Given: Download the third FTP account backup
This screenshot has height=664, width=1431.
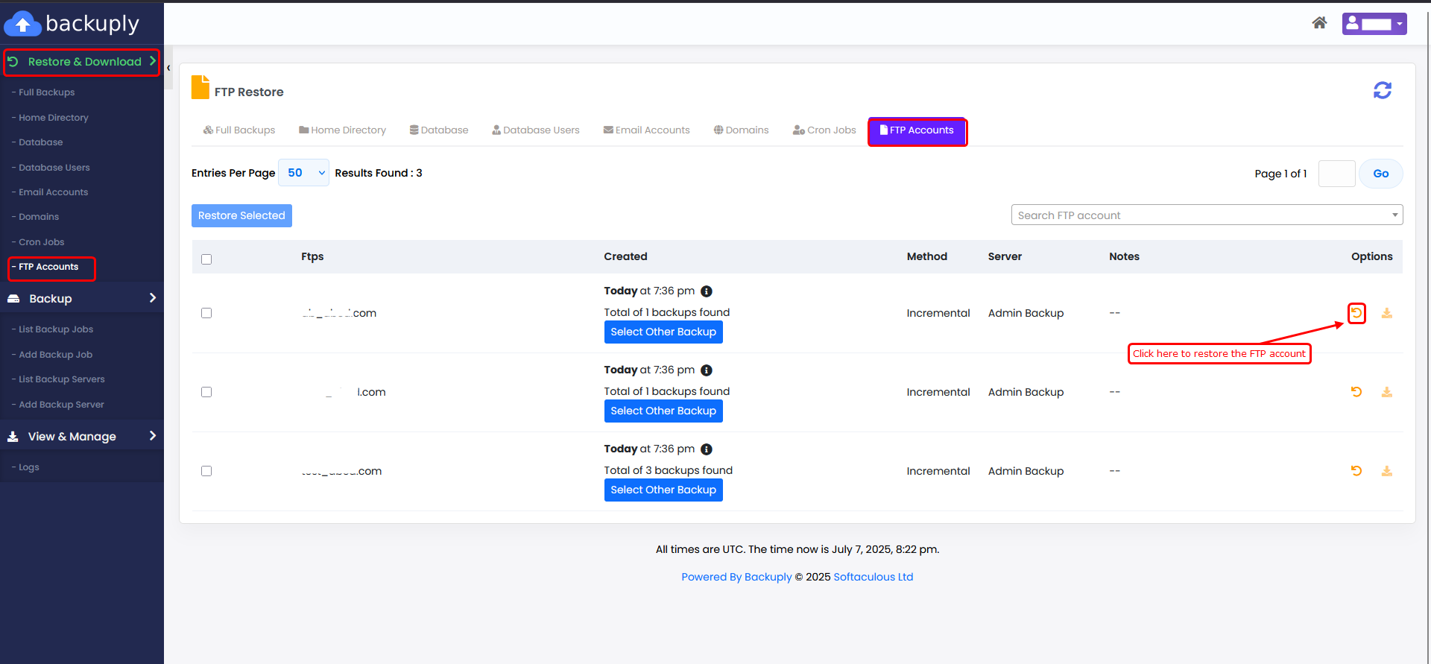Looking at the screenshot, I should click(1386, 471).
